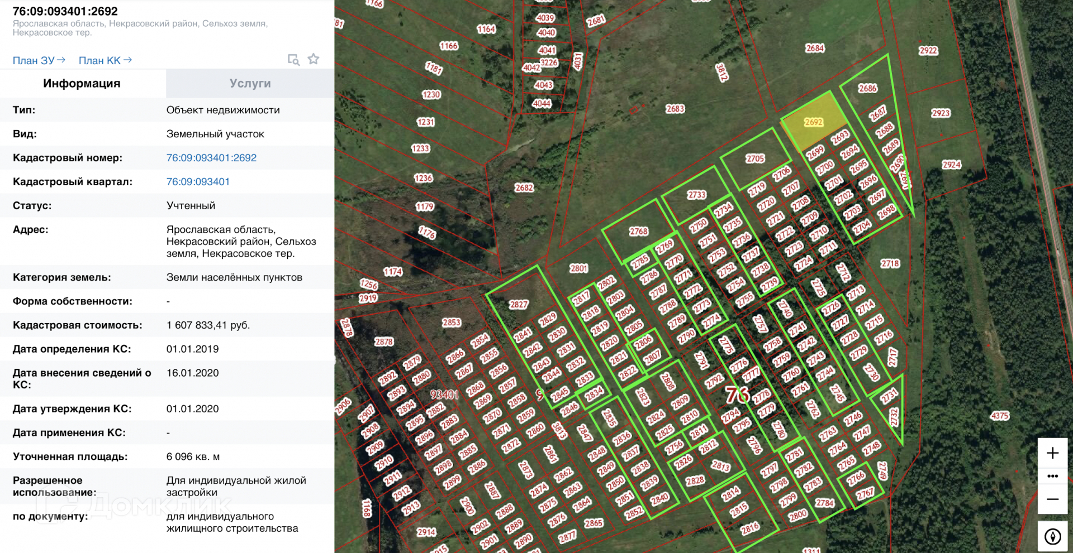Image resolution: width=1073 pixels, height=553 pixels.
Task: Open the Услуги tab
Action: (250, 84)
